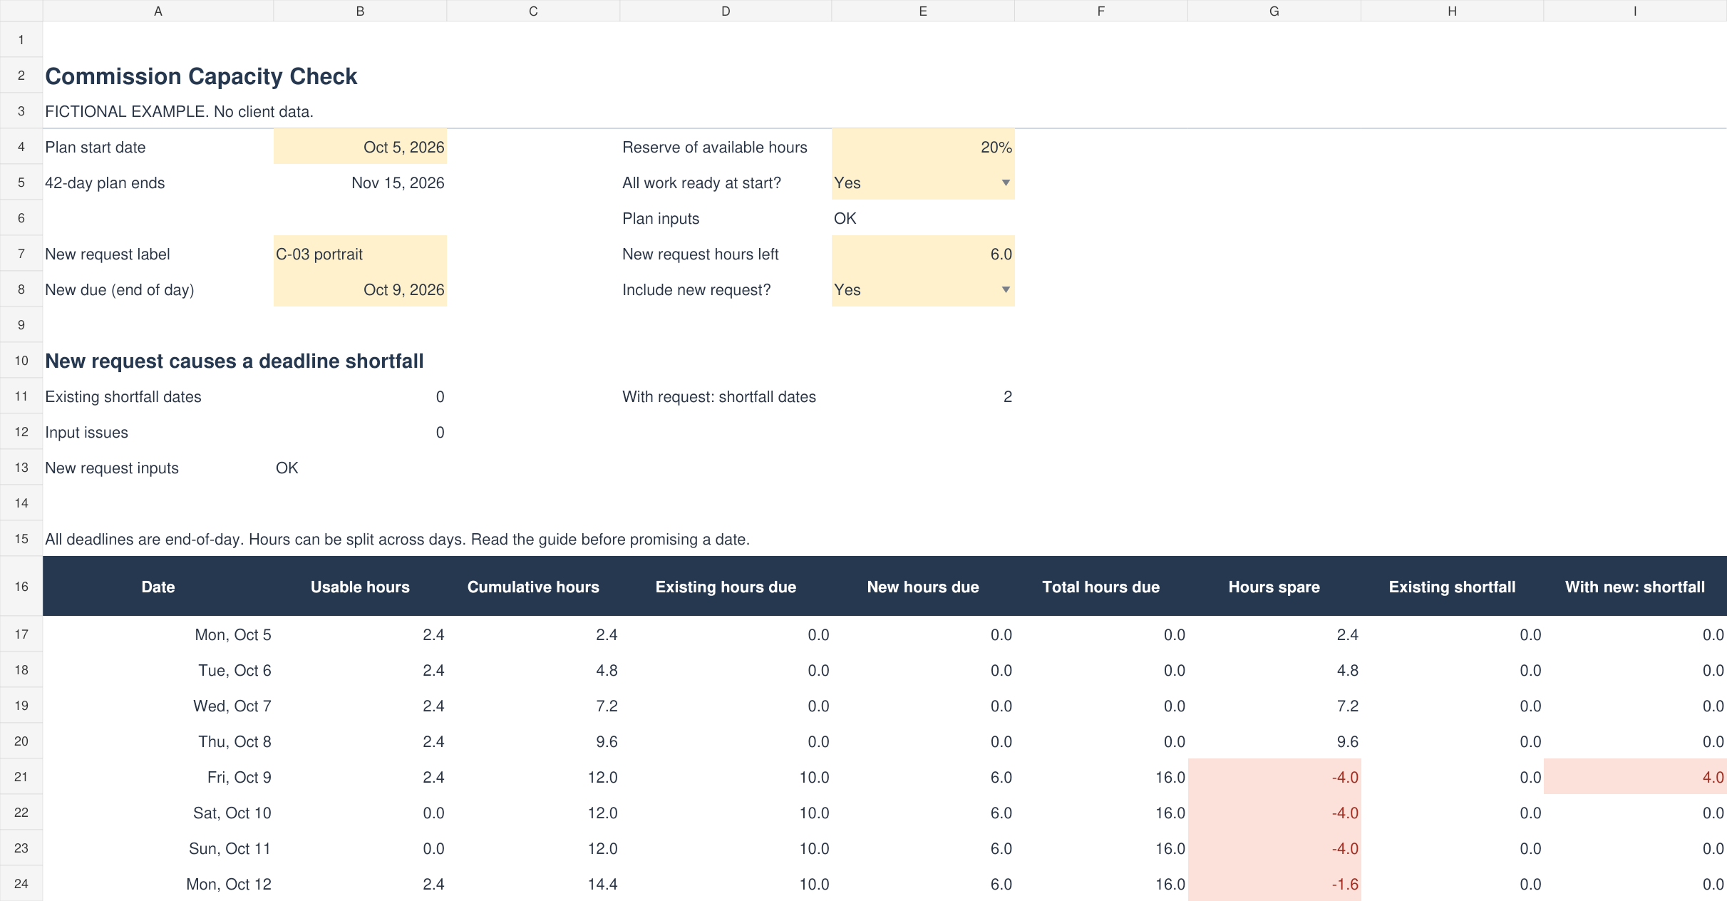Select the reserve percentage cell 20%

pyautogui.click(x=922, y=147)
